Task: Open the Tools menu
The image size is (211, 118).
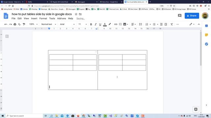Action: pyautogui.click(x=52, y=18)
